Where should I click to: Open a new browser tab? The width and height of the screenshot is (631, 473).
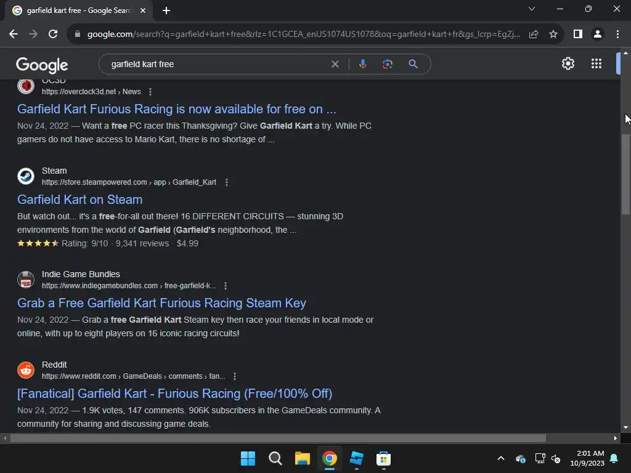coord(166,10)
